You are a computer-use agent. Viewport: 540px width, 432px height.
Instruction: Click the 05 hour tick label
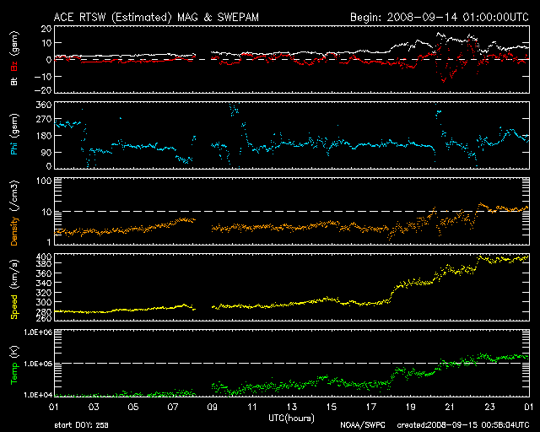[133, 408]
